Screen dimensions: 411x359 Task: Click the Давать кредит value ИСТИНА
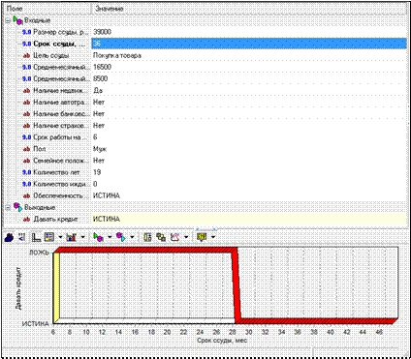tap(107, 219)
